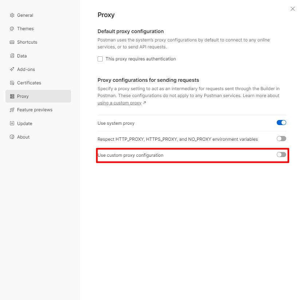Click the About info icon
Viewport: 300px width, 300px height.
click(12, 137)
